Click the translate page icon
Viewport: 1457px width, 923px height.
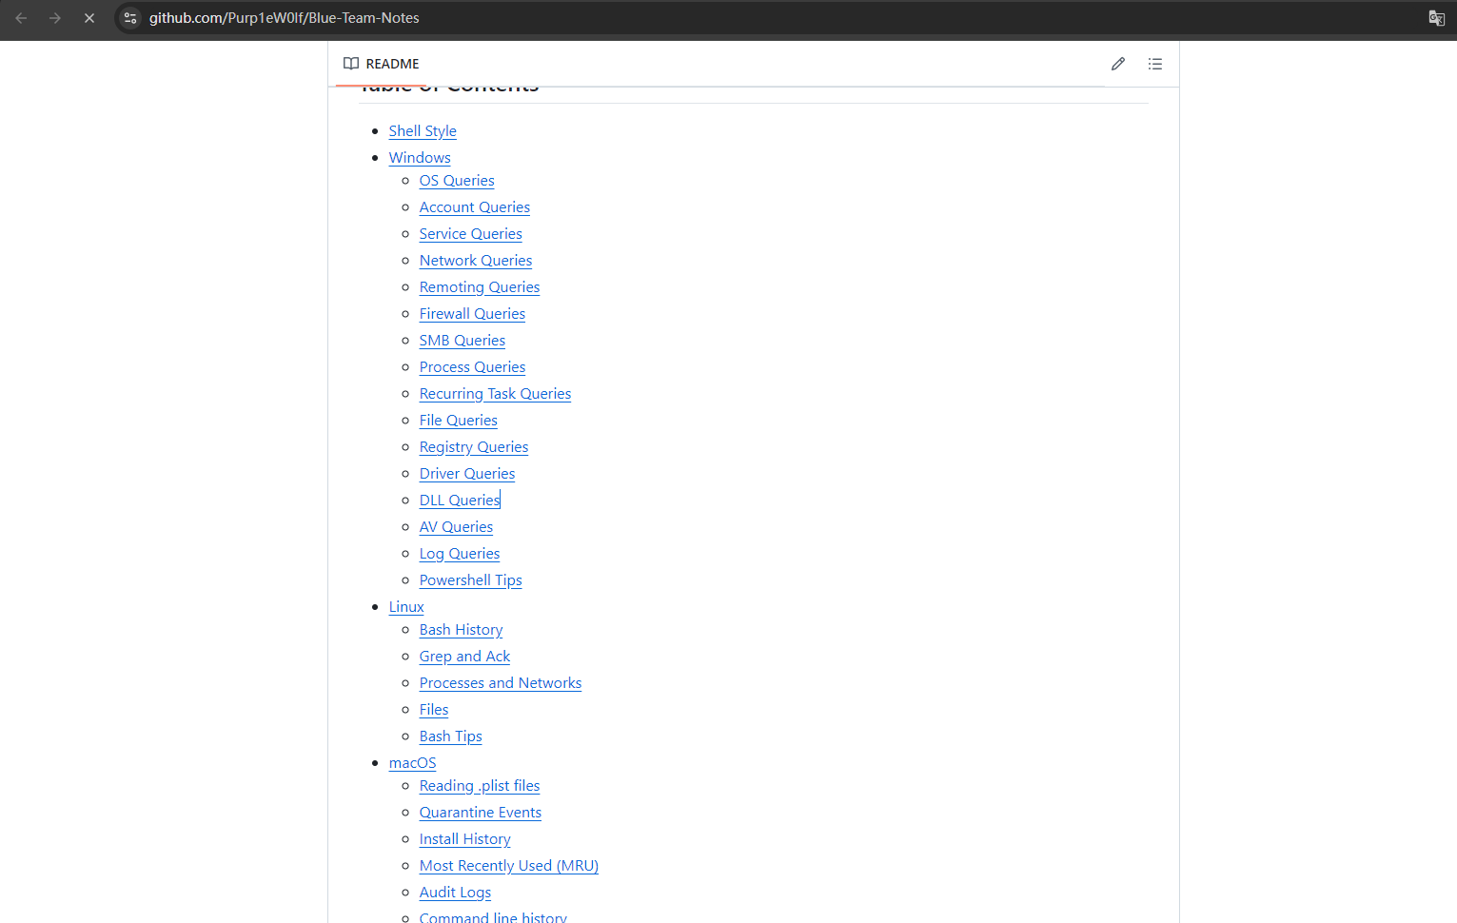pyautogui.click(x=1436, y=18)
